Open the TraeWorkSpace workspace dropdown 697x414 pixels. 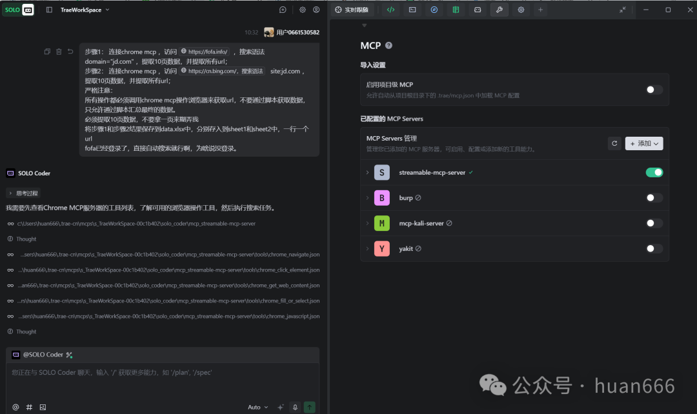click(85, 10)
